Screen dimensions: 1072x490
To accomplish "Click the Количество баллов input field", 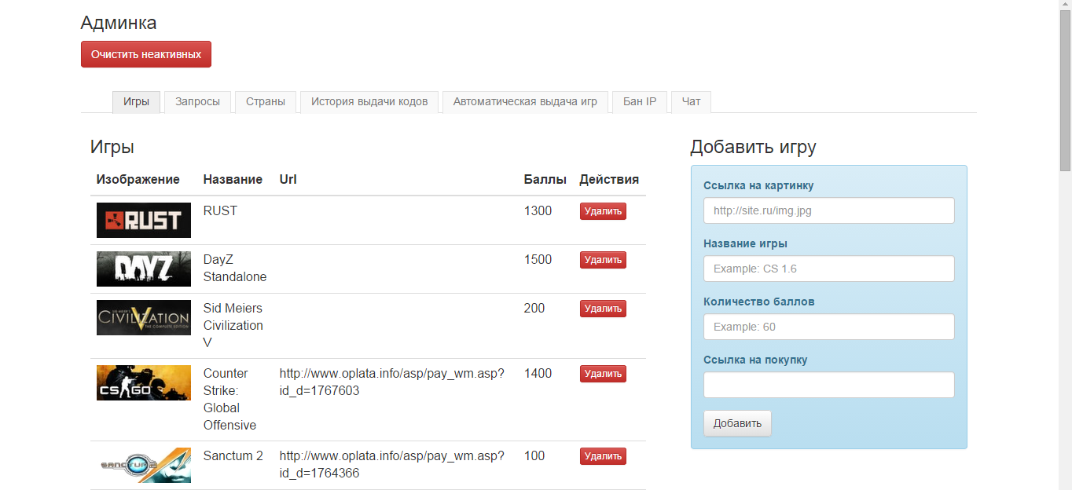I will coord(828,327).
